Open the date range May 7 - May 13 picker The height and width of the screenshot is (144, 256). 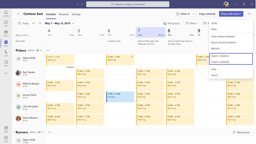pyautogui.click(x=59, y=23)
